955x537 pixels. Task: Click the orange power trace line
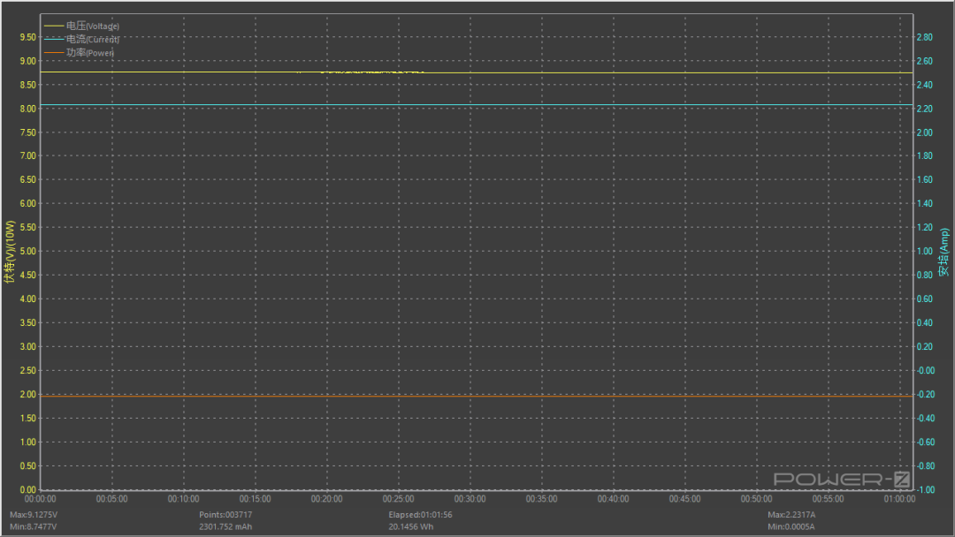click(477, 396)
